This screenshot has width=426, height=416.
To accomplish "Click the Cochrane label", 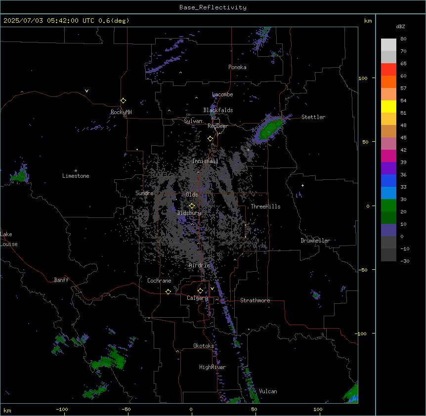I will tap(159, 281).
